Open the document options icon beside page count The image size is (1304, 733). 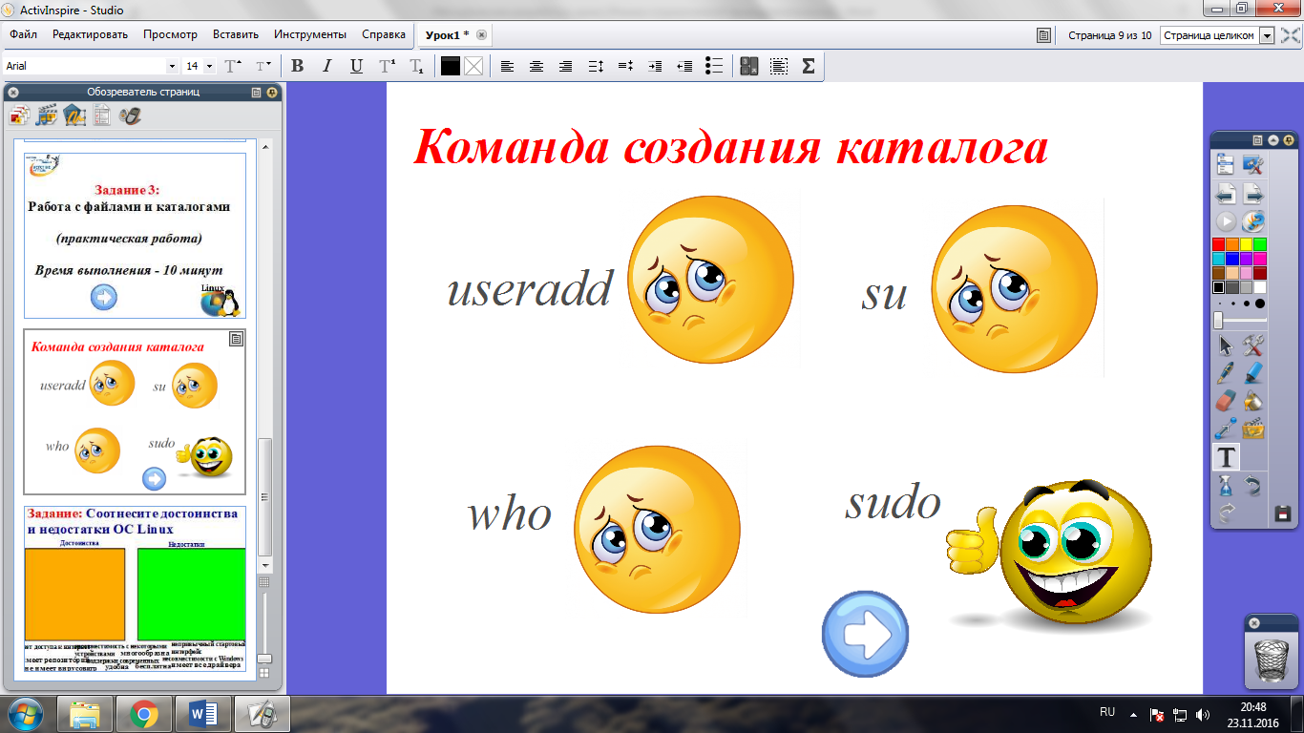pyautogui.click(x=1044, y=35)
